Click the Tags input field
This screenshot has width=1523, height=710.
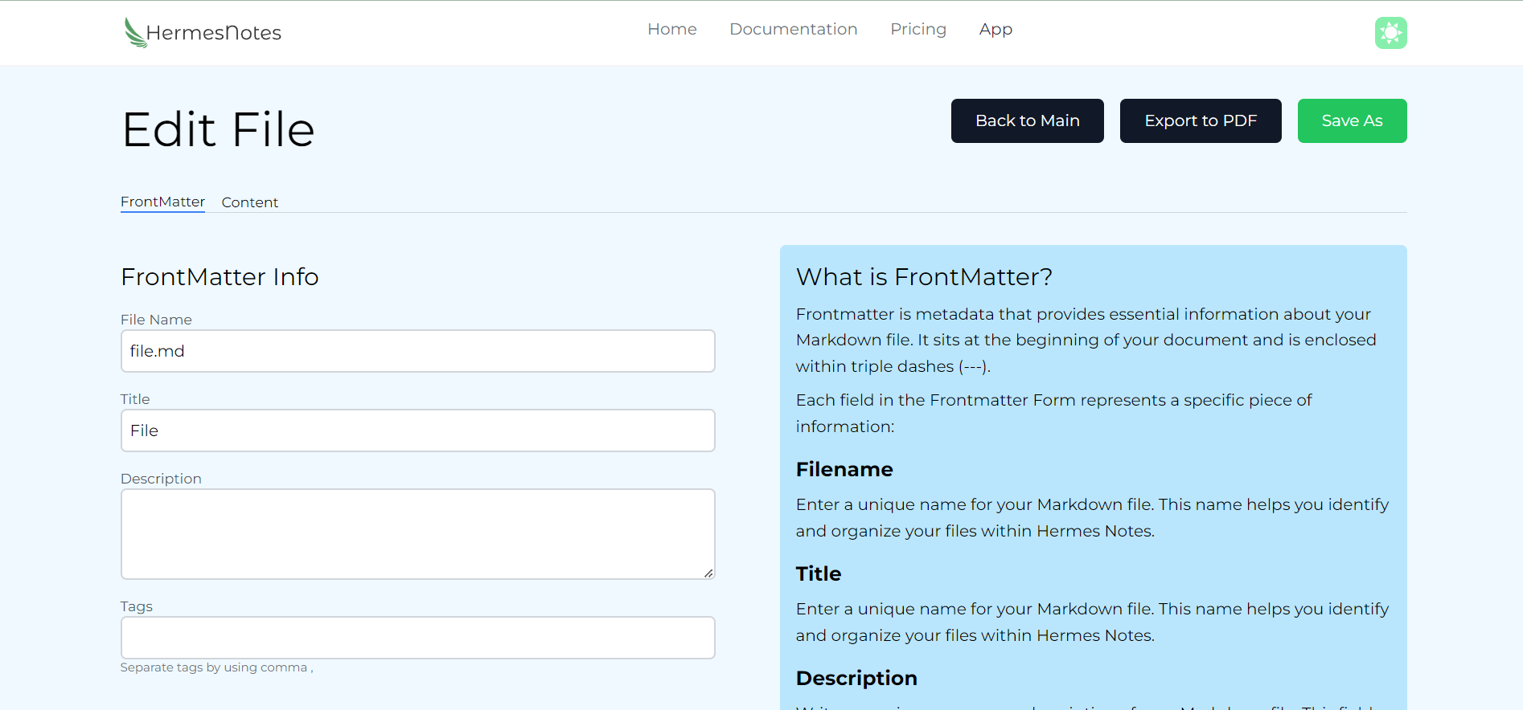418,638
